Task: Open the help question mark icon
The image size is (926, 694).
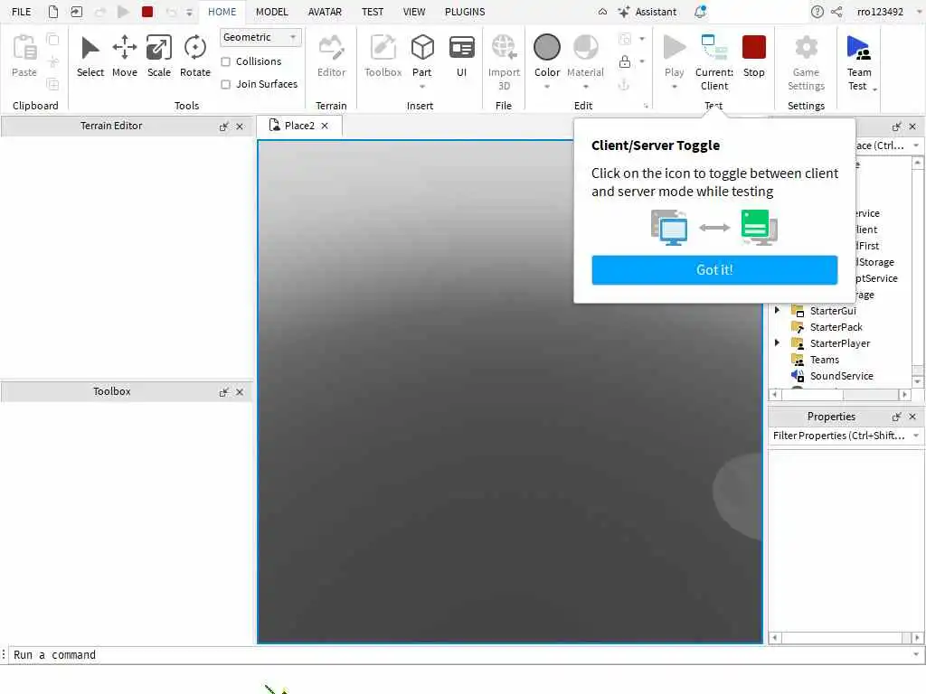Action: click(817, 12)
